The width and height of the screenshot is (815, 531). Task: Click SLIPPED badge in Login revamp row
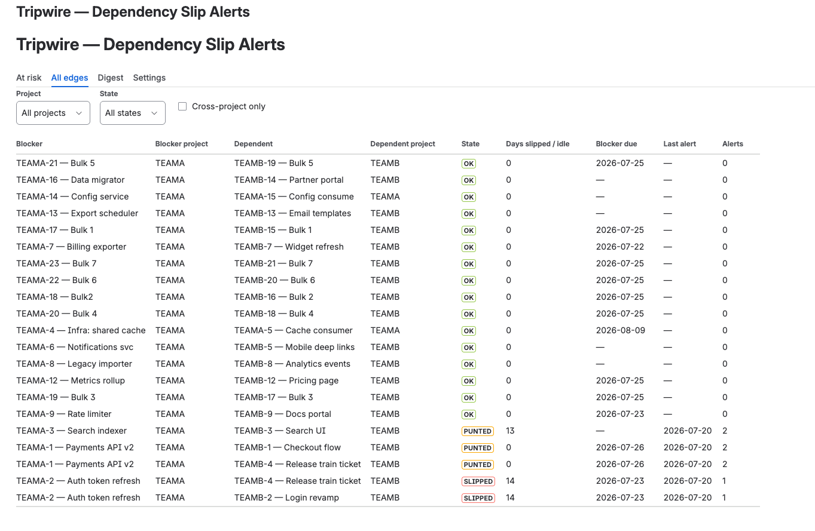click(x=478, y=498)
